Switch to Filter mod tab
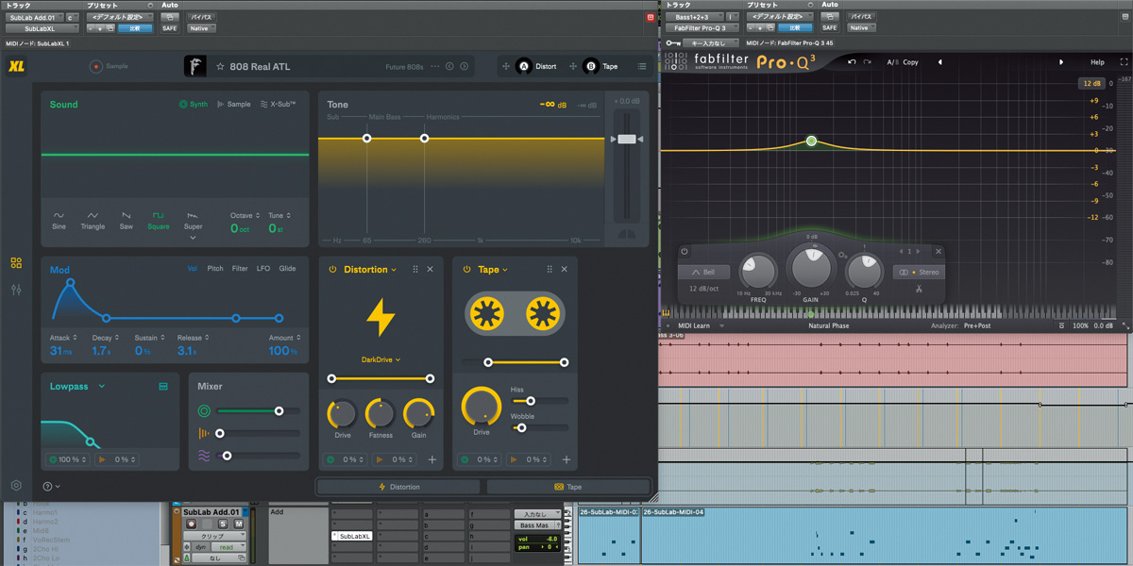This screenshot has width=1133, height=566. click(x=240, y=269)
